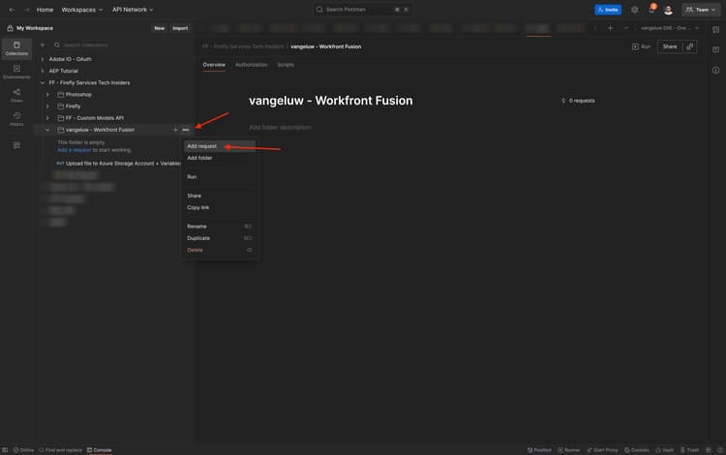Viewport: 726px width, 455px height.
Task: Open the tab list chevron dropdown
Action: (x=626, y=28)
